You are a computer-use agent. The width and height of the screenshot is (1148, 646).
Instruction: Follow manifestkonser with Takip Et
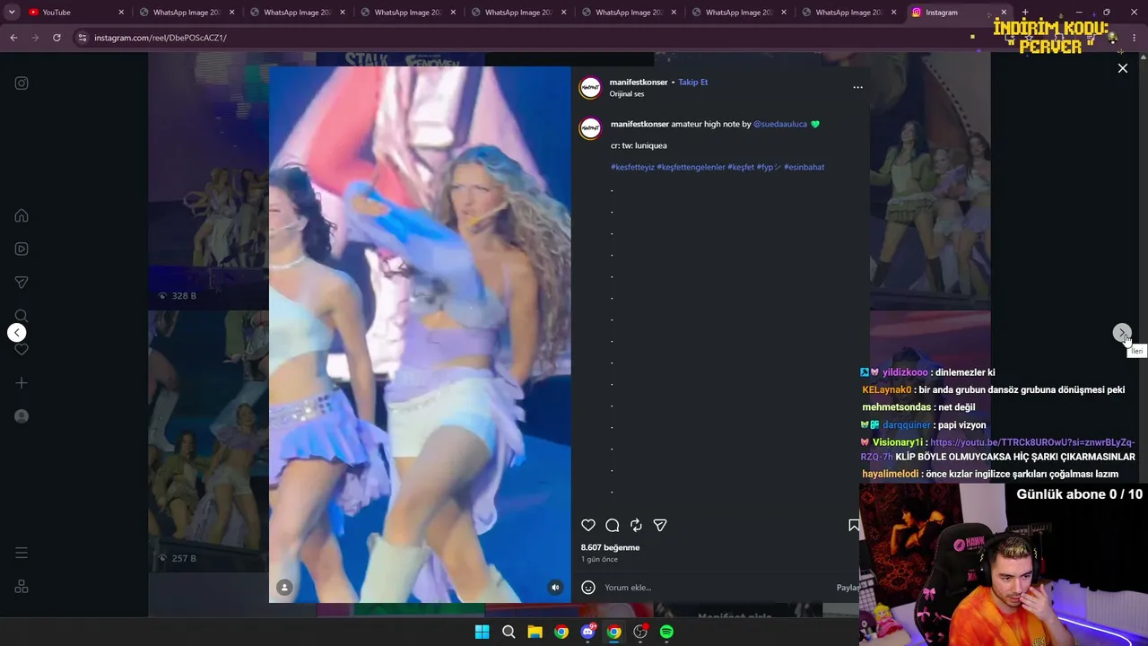693,82
